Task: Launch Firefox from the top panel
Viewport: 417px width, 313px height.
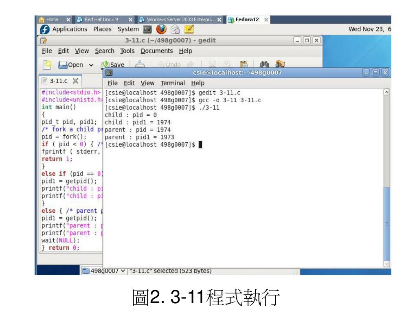Action: 161,29
